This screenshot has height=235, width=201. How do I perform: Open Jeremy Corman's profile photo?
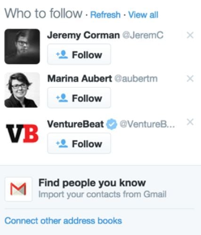point(22,46)
